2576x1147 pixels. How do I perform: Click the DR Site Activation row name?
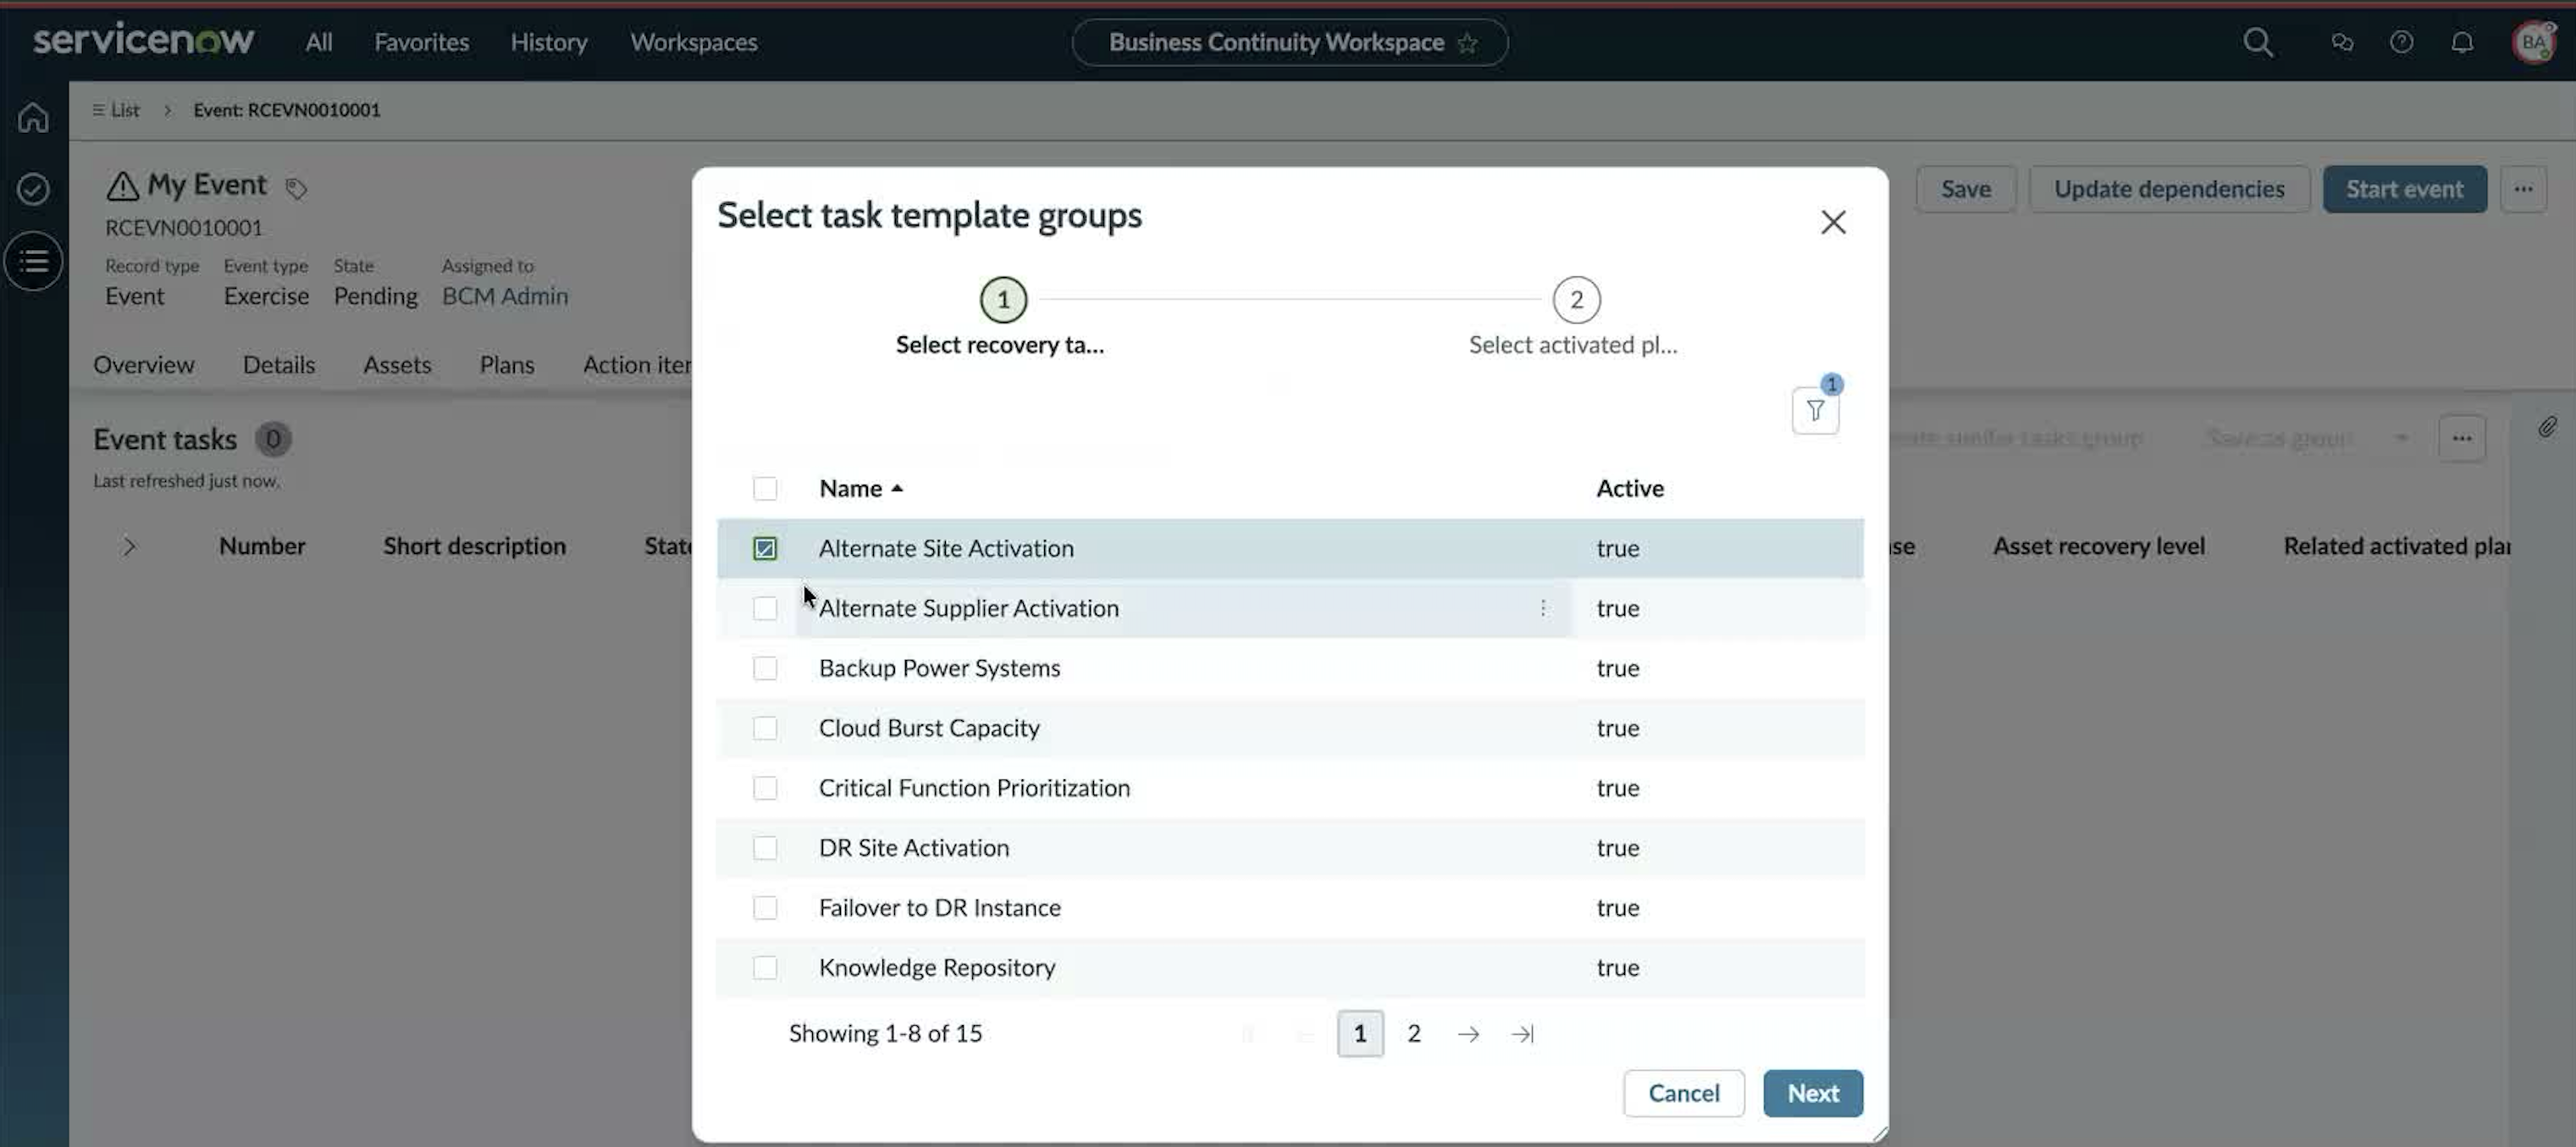[x=914, y=848]
